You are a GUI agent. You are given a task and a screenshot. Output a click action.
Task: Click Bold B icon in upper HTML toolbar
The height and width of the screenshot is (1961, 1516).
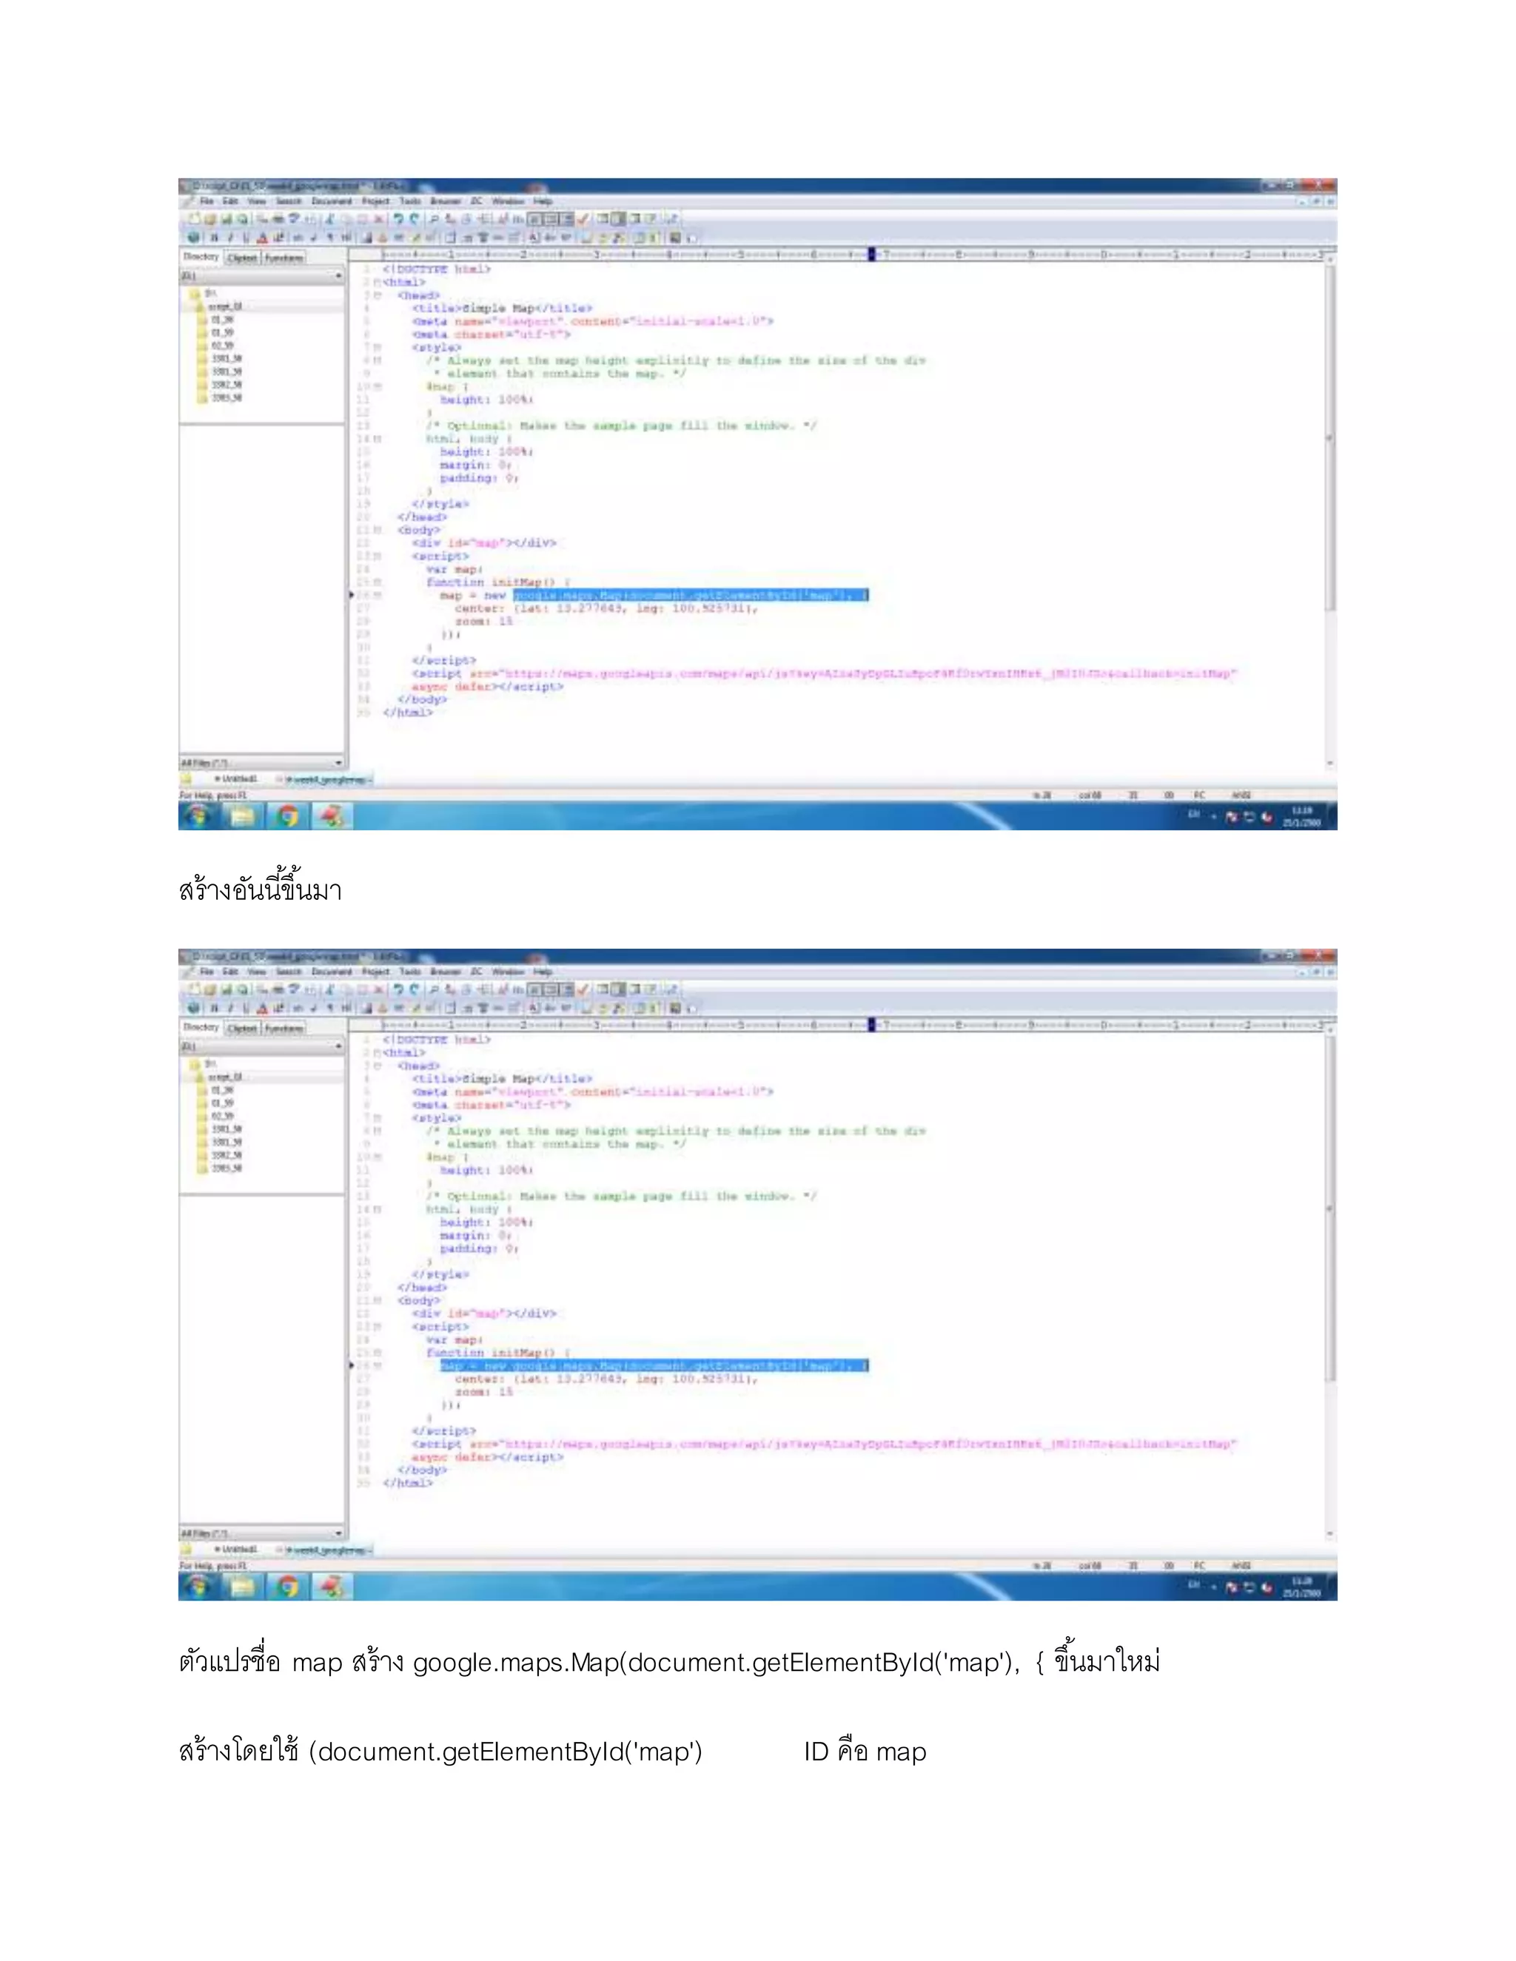point(214,238)
